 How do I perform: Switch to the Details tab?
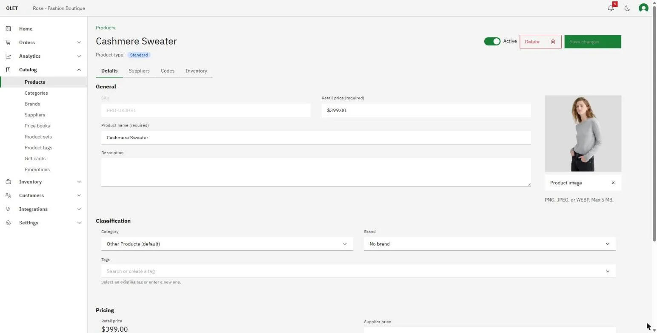click(x=109, y=71)
